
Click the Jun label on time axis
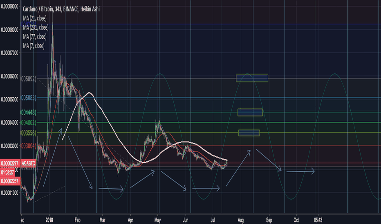click(186, 220)
